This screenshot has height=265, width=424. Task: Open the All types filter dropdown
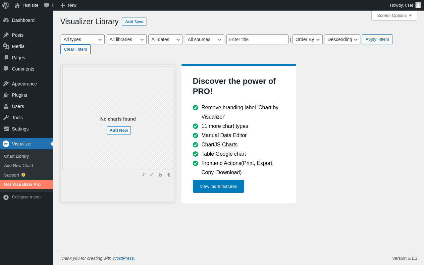[x=82, y=39]
